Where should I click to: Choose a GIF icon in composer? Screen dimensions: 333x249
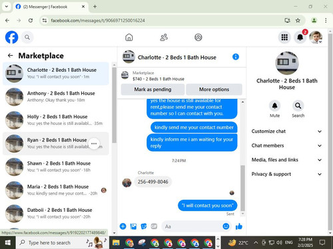pyautogui.click(x=154, y=226)
